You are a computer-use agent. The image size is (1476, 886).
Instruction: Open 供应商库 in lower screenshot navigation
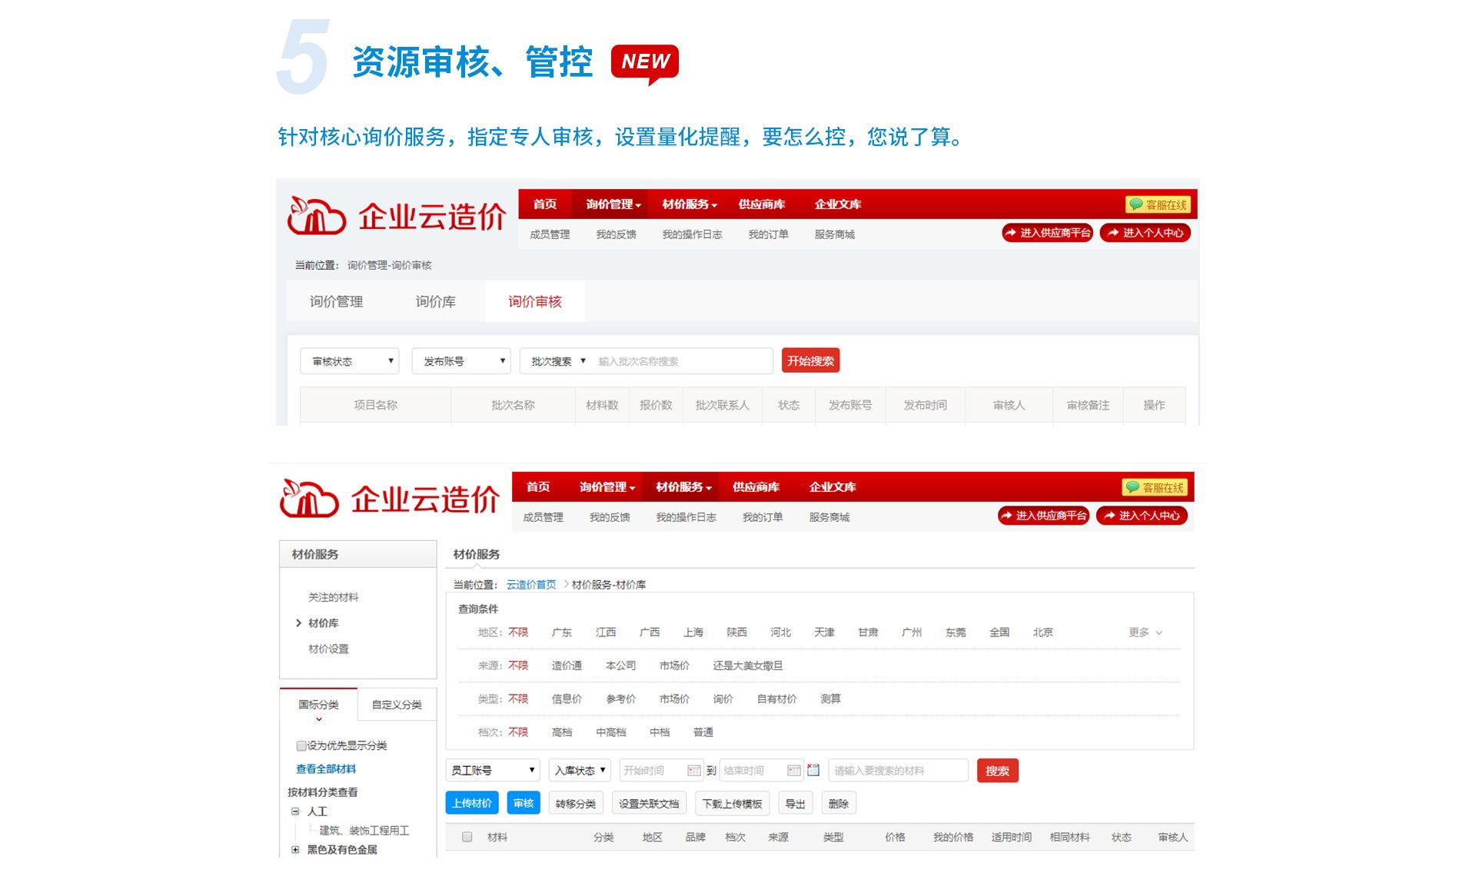click(756, 487)
